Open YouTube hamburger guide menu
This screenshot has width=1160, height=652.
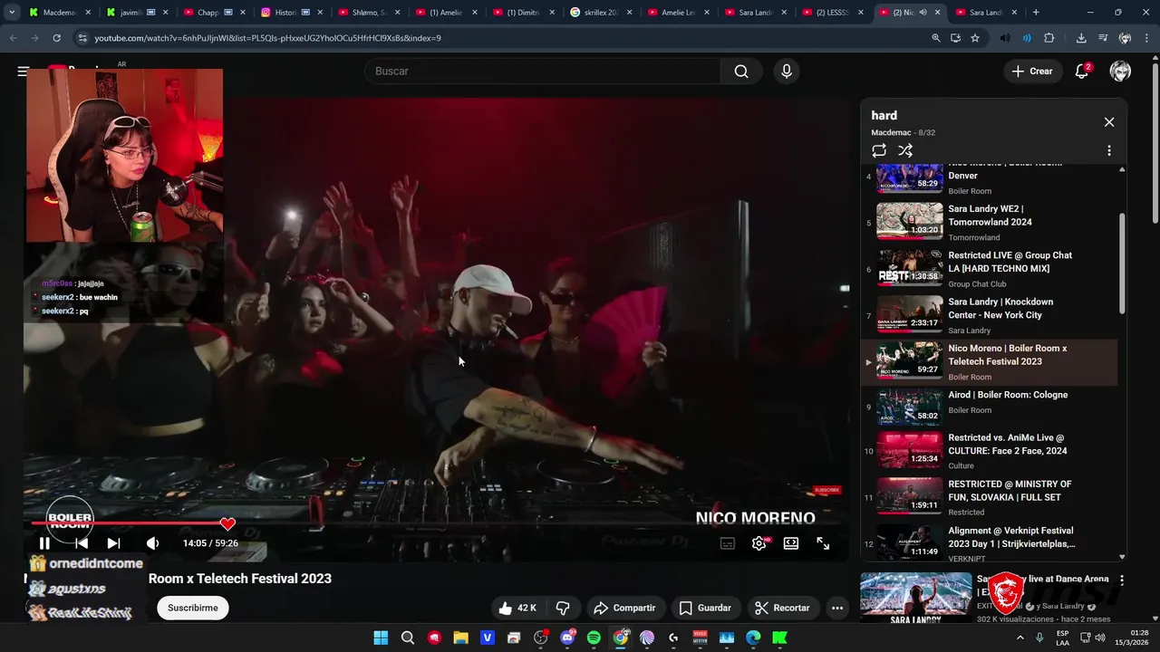pos(23,72)
